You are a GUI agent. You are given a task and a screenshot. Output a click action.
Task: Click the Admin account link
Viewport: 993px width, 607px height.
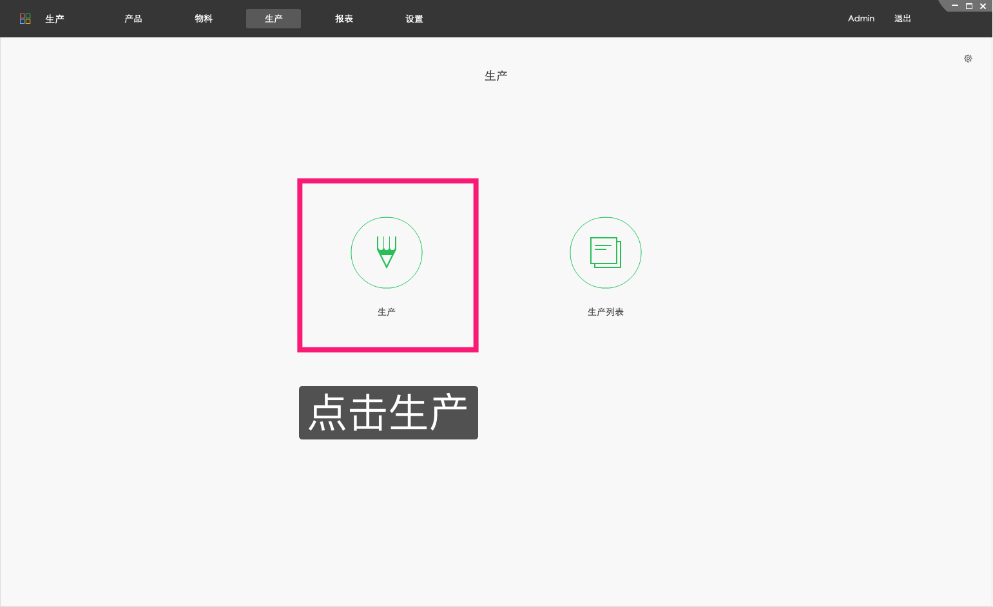point(861,18)
